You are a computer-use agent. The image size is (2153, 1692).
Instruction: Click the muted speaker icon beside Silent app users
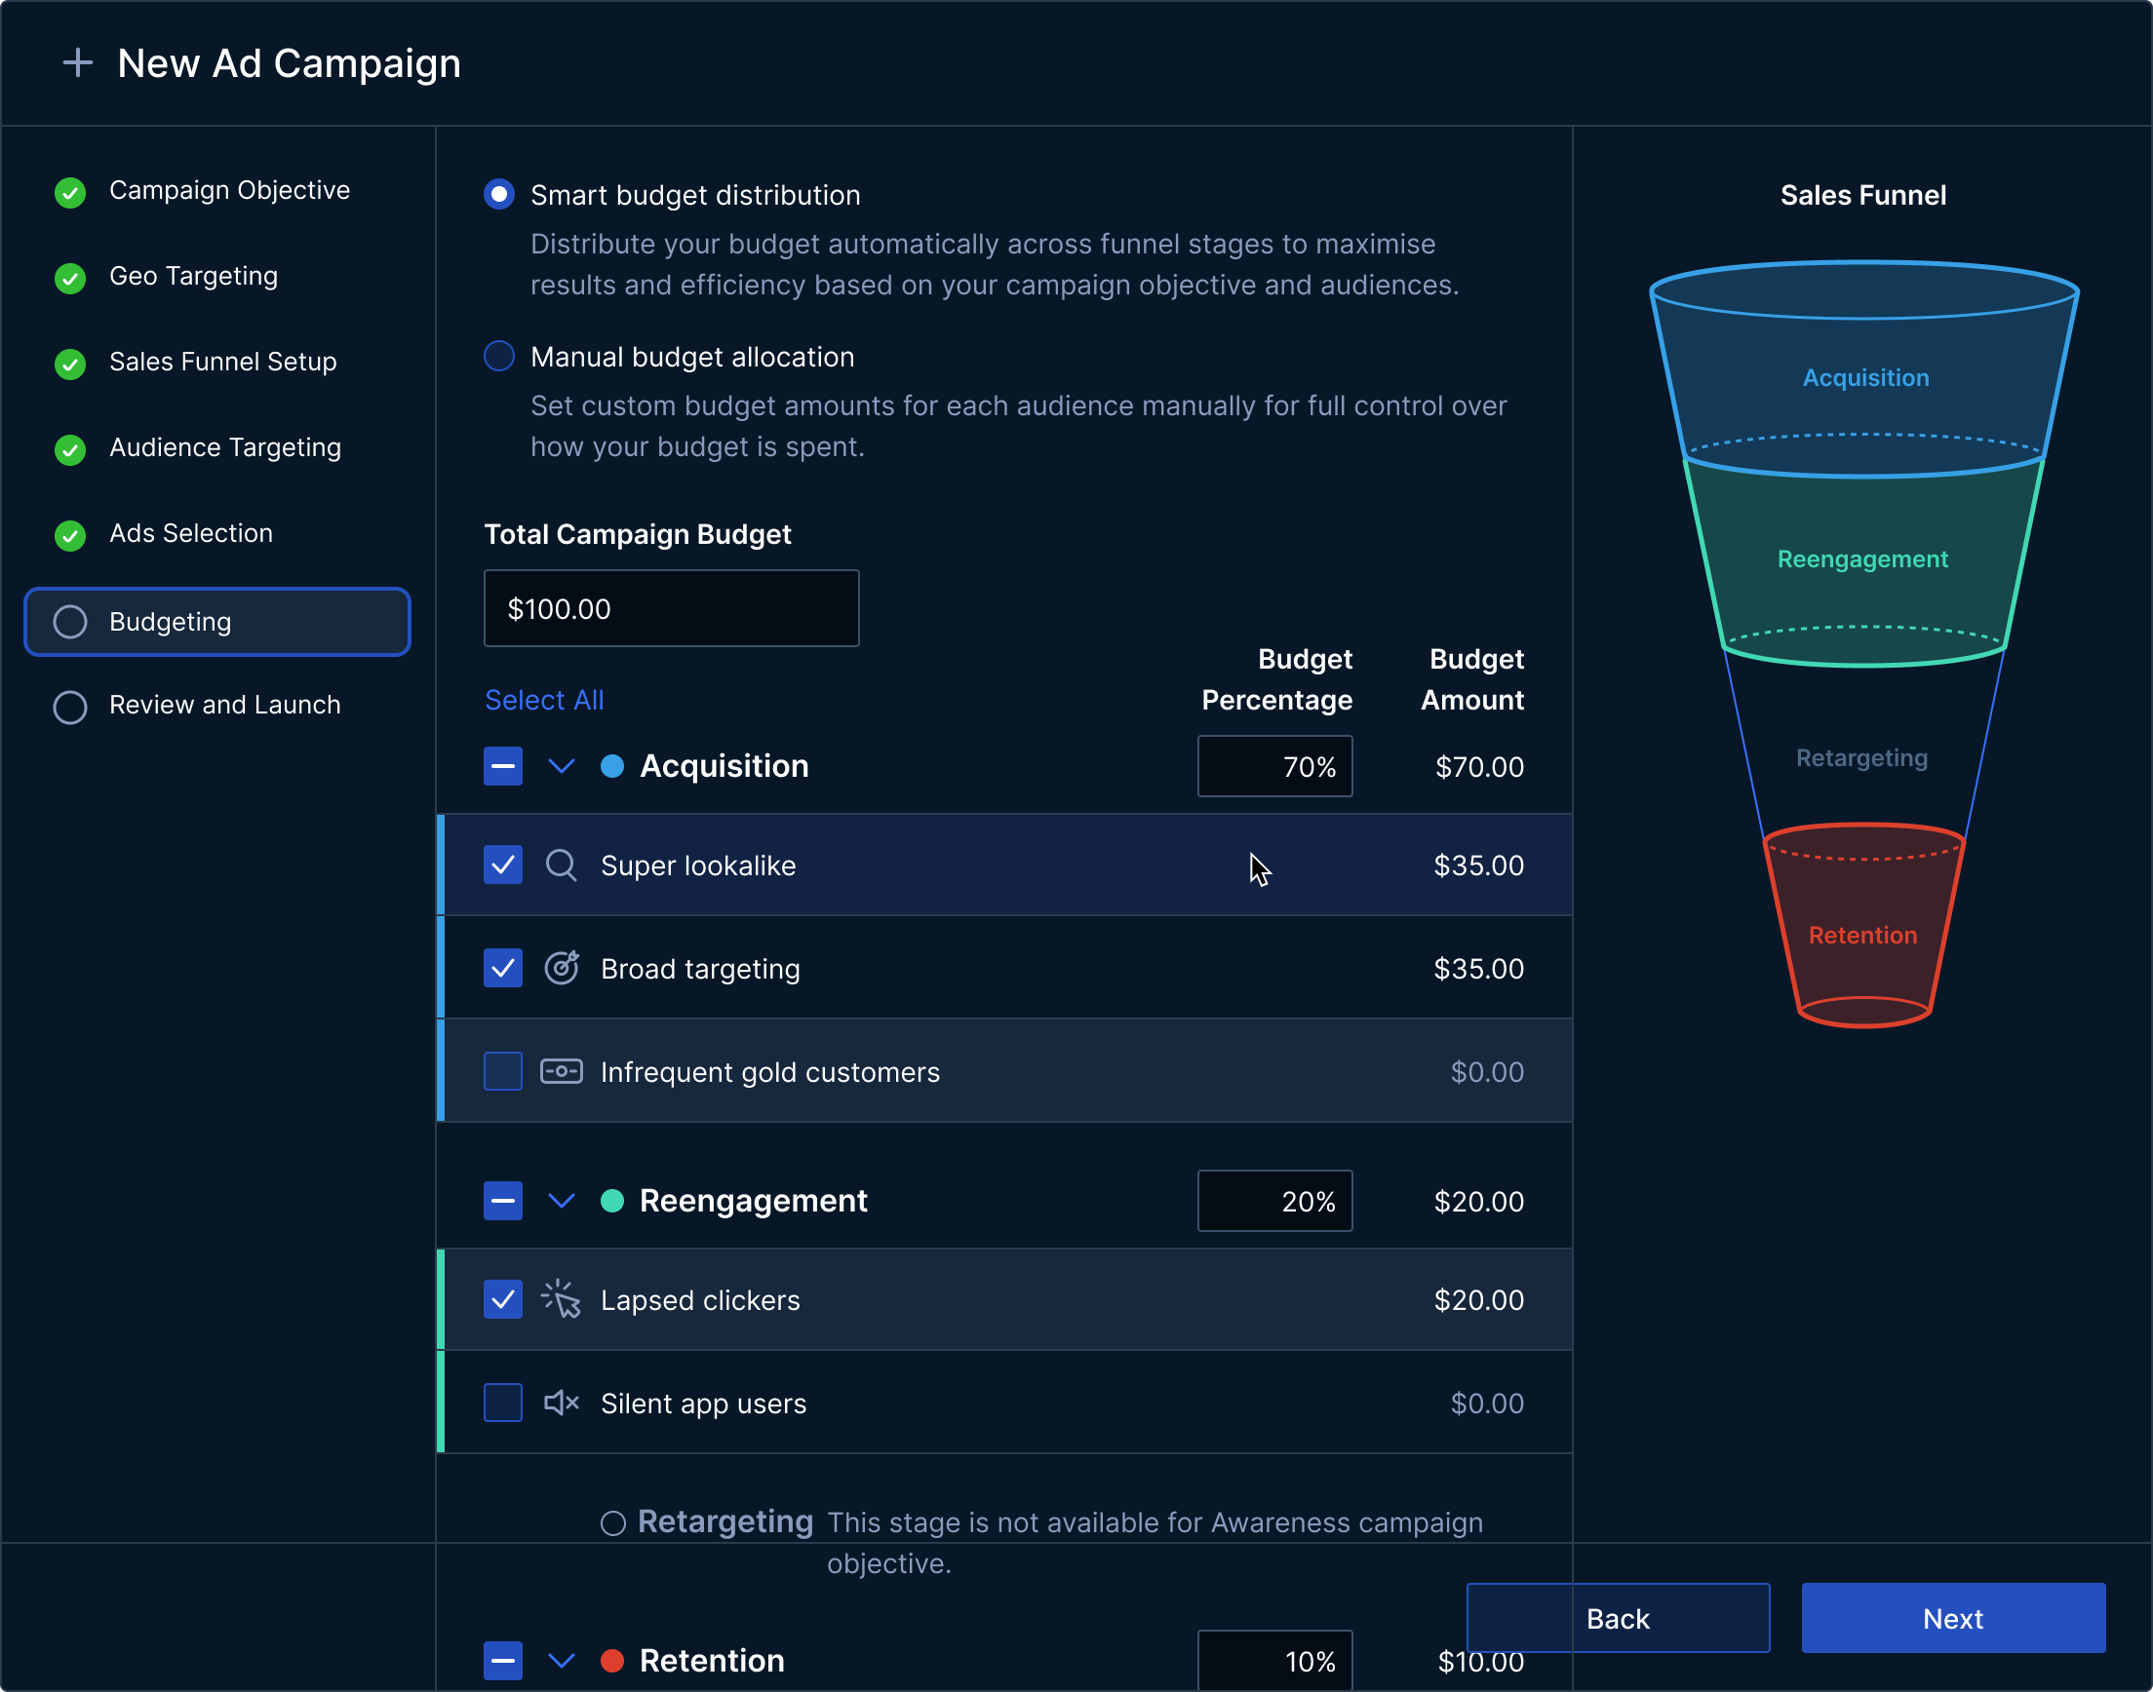coord(561,1403)
